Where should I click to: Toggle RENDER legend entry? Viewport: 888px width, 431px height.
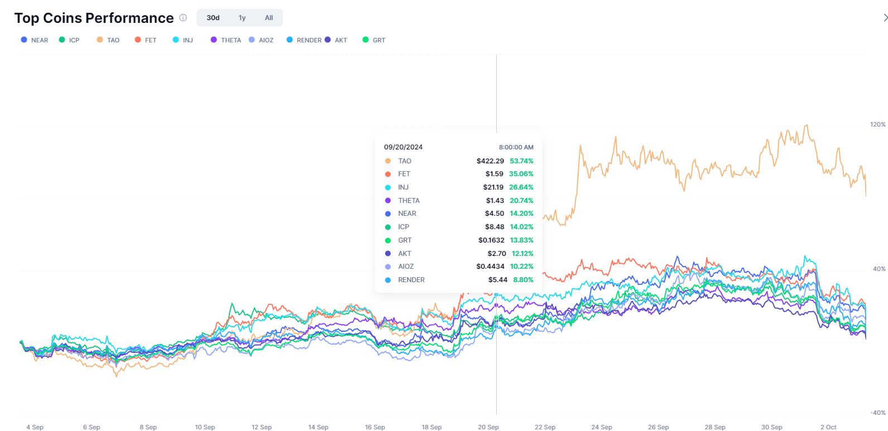click(x=304, y=40)
